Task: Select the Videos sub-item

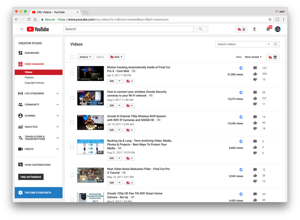Action: [38, 72]
